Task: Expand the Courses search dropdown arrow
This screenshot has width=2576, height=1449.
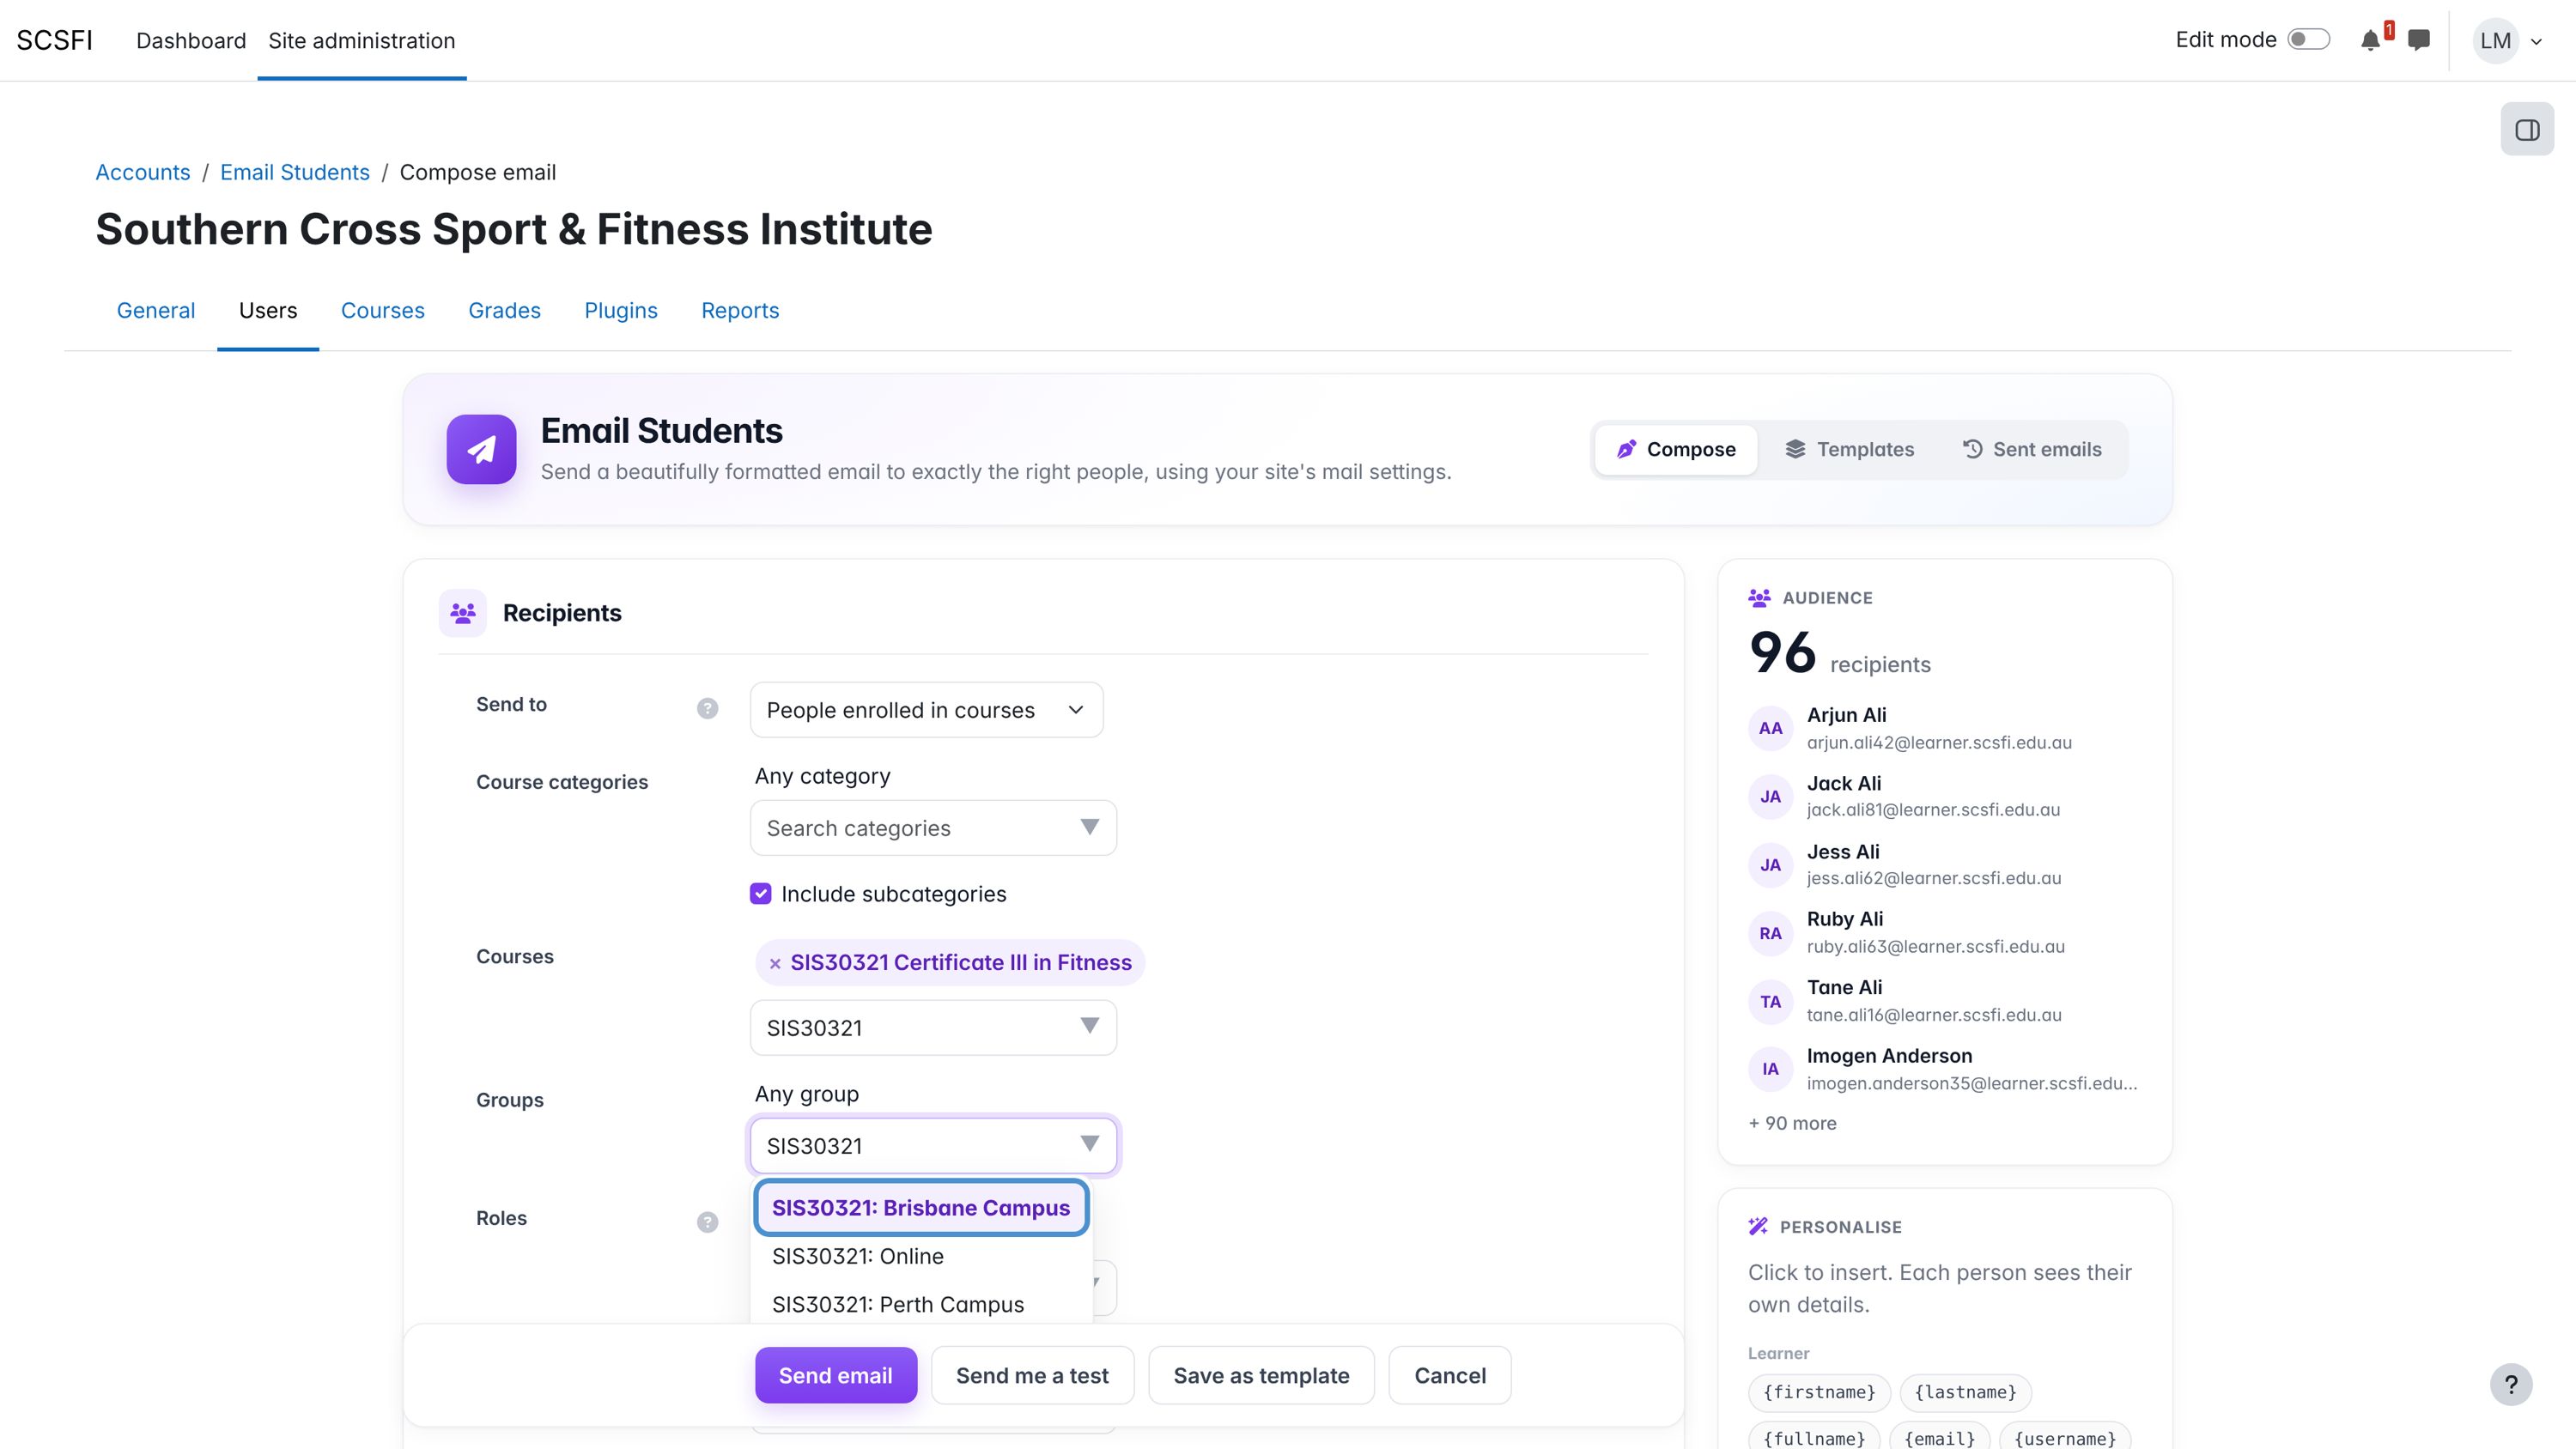Action: (x=1089, y=1026)
